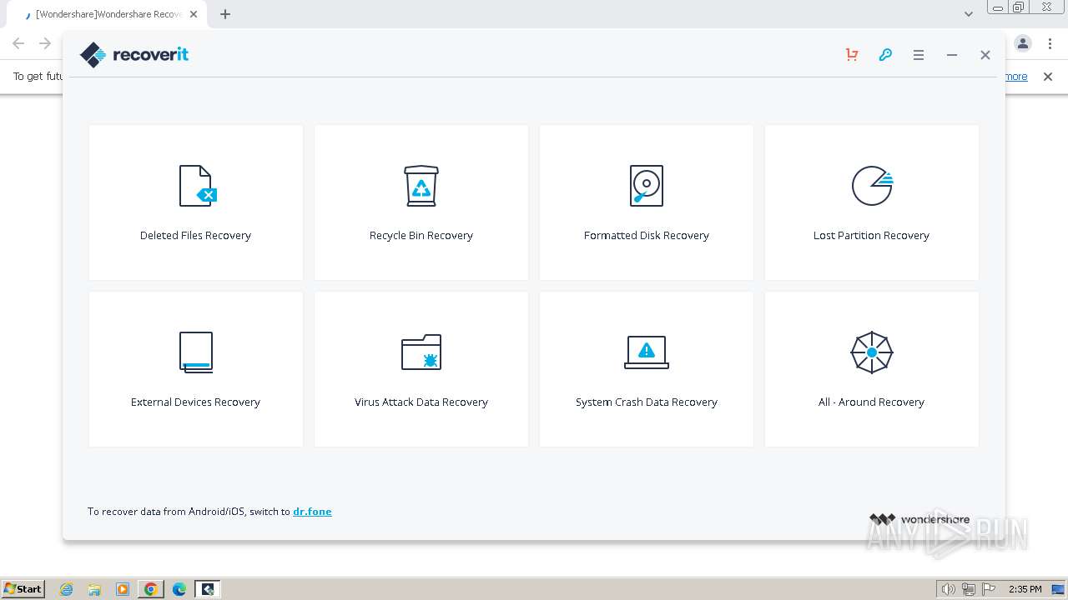This screenshot has height=600, width=1068.
Task: Open Deleted Files Recovery icon
Action: coord(198,185)
